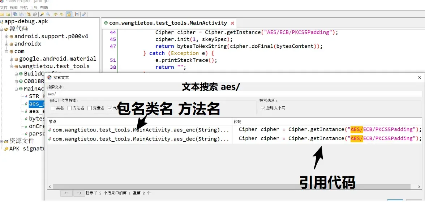
Task: Select the com.wangtietou.test_tools.MainActivity tab
Action: tap(168, 23)
